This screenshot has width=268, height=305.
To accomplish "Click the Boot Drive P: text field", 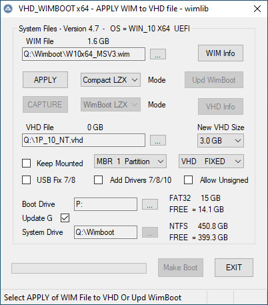I will (105, 204).
